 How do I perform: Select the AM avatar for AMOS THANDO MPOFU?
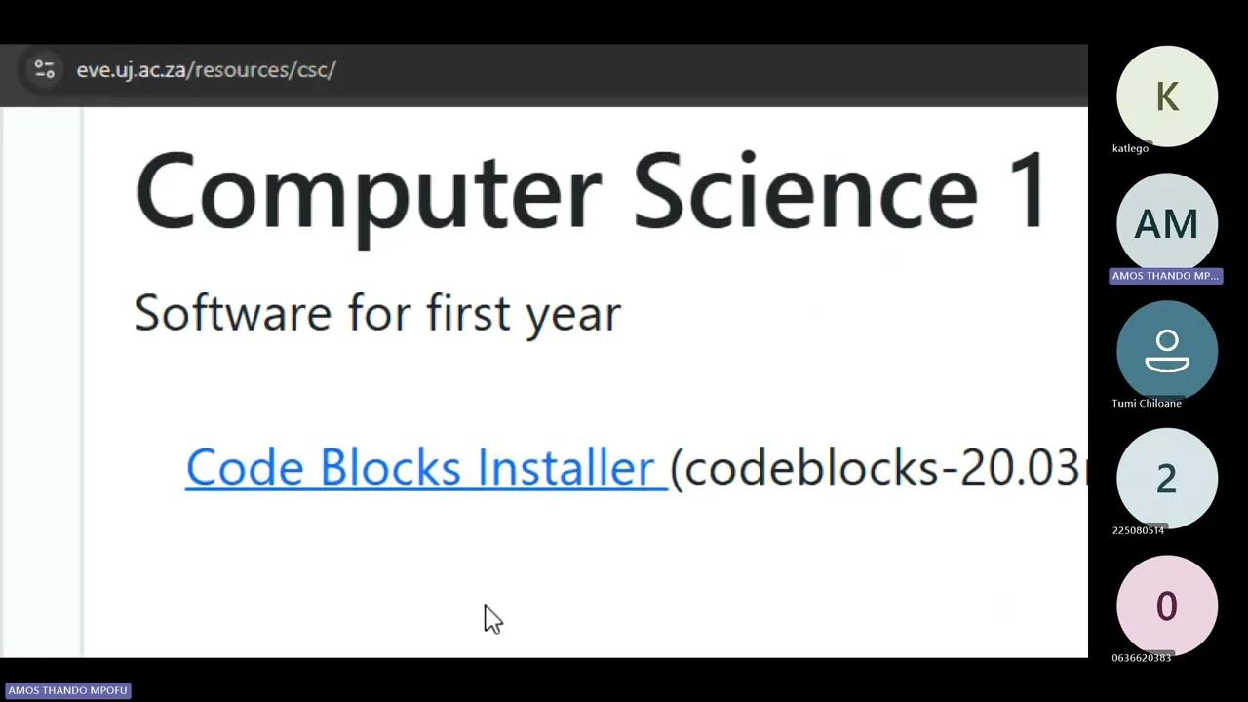click(x=1167, y=224)
